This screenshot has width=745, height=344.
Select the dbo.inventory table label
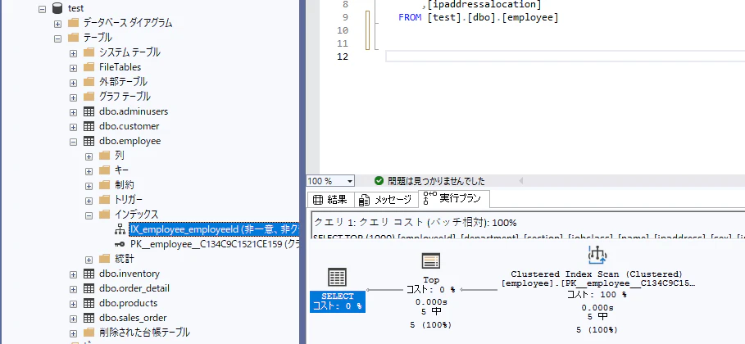[x=129, y=274]
